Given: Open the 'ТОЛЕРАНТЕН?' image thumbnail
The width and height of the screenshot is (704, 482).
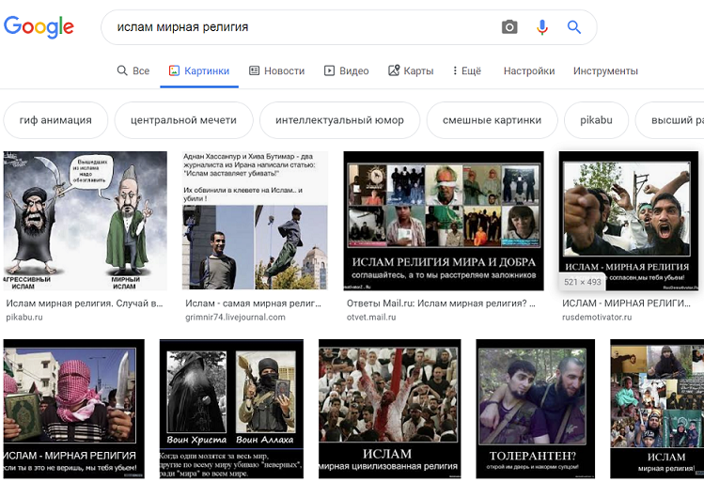Looking at the screenshot, I should (535, 409).
